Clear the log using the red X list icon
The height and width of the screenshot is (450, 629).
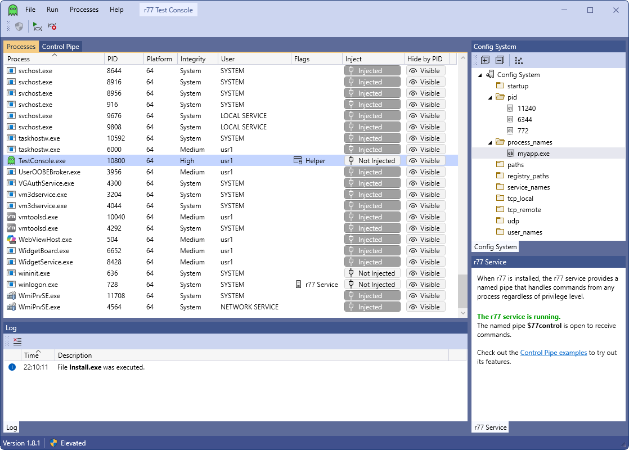17,341
